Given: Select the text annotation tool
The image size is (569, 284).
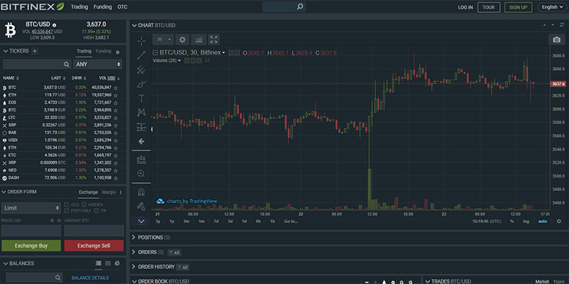Looking at the screenshot, I should 141,98.
